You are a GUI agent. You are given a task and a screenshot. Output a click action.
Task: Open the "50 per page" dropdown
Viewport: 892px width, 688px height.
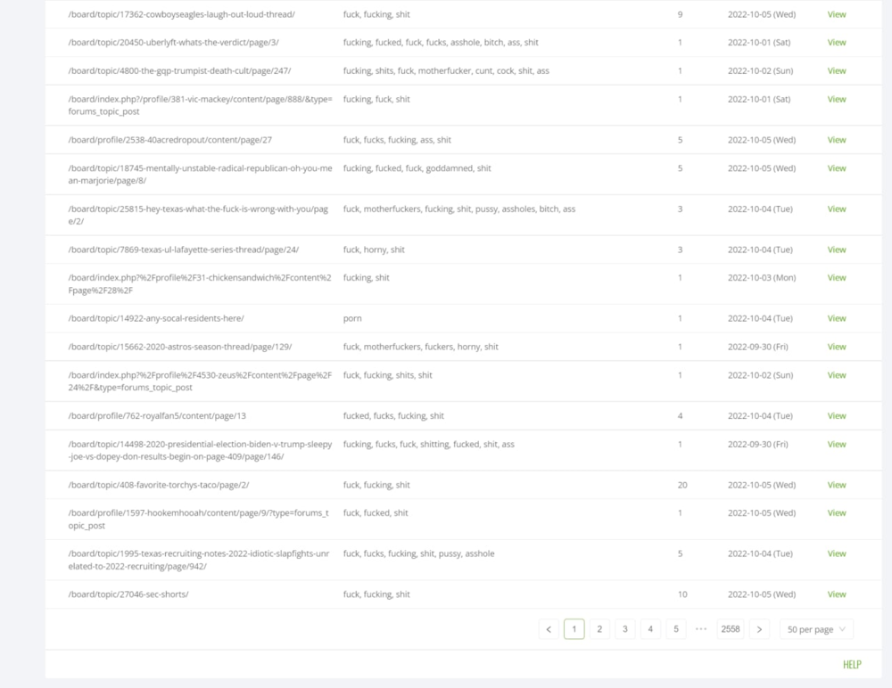coord(816,629)
